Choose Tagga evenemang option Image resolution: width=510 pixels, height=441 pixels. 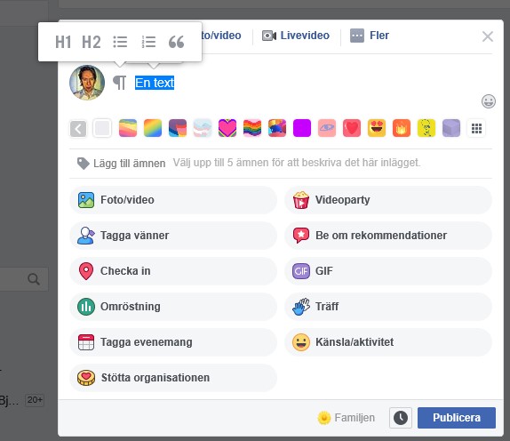173,342
